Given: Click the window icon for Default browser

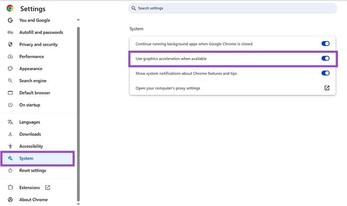Looking at the screenshot, I should point(10,93).
